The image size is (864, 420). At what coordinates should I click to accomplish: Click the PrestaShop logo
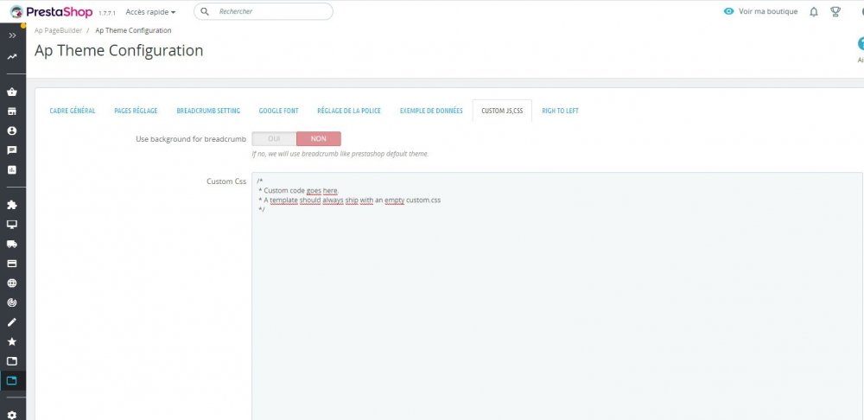51,11
